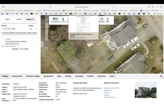Open the Help question mark icon
164x106 pixels.
coord(108,20)
